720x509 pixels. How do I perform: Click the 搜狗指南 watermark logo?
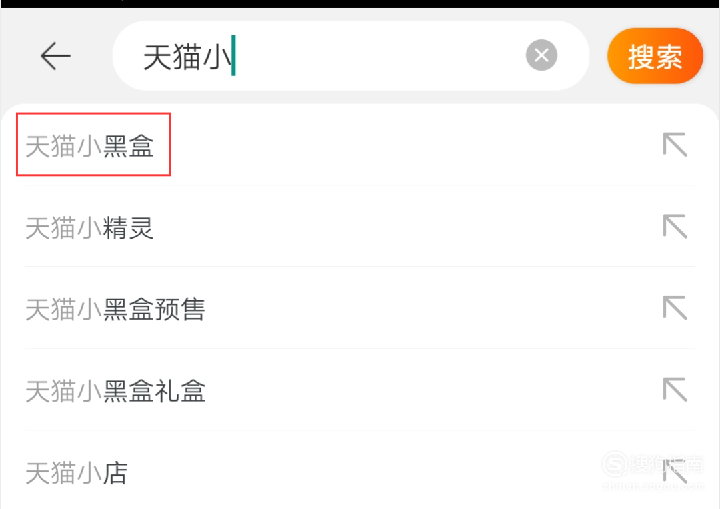point(653,464)
